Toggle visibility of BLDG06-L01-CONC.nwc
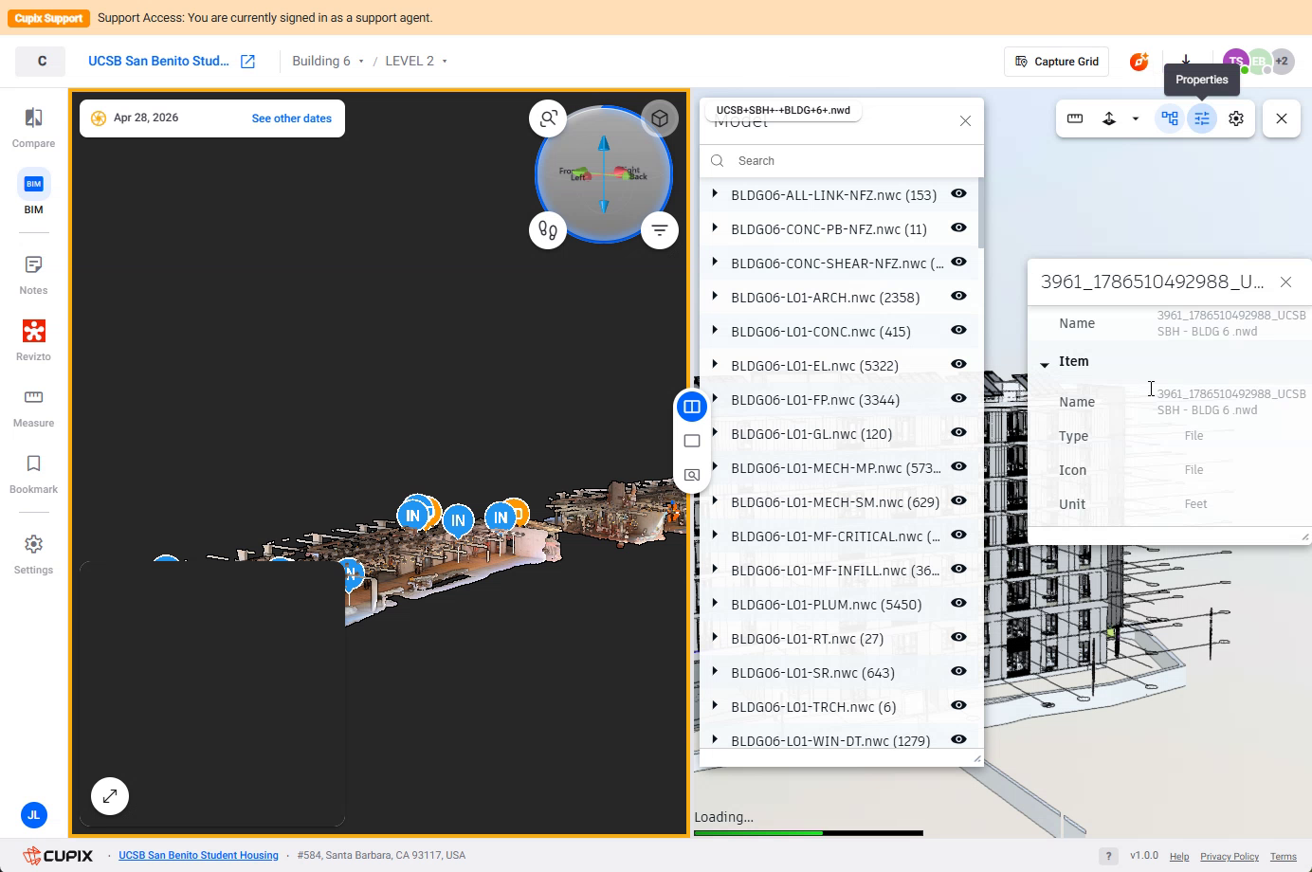The image size is (1312, 872). coord(958,330)
